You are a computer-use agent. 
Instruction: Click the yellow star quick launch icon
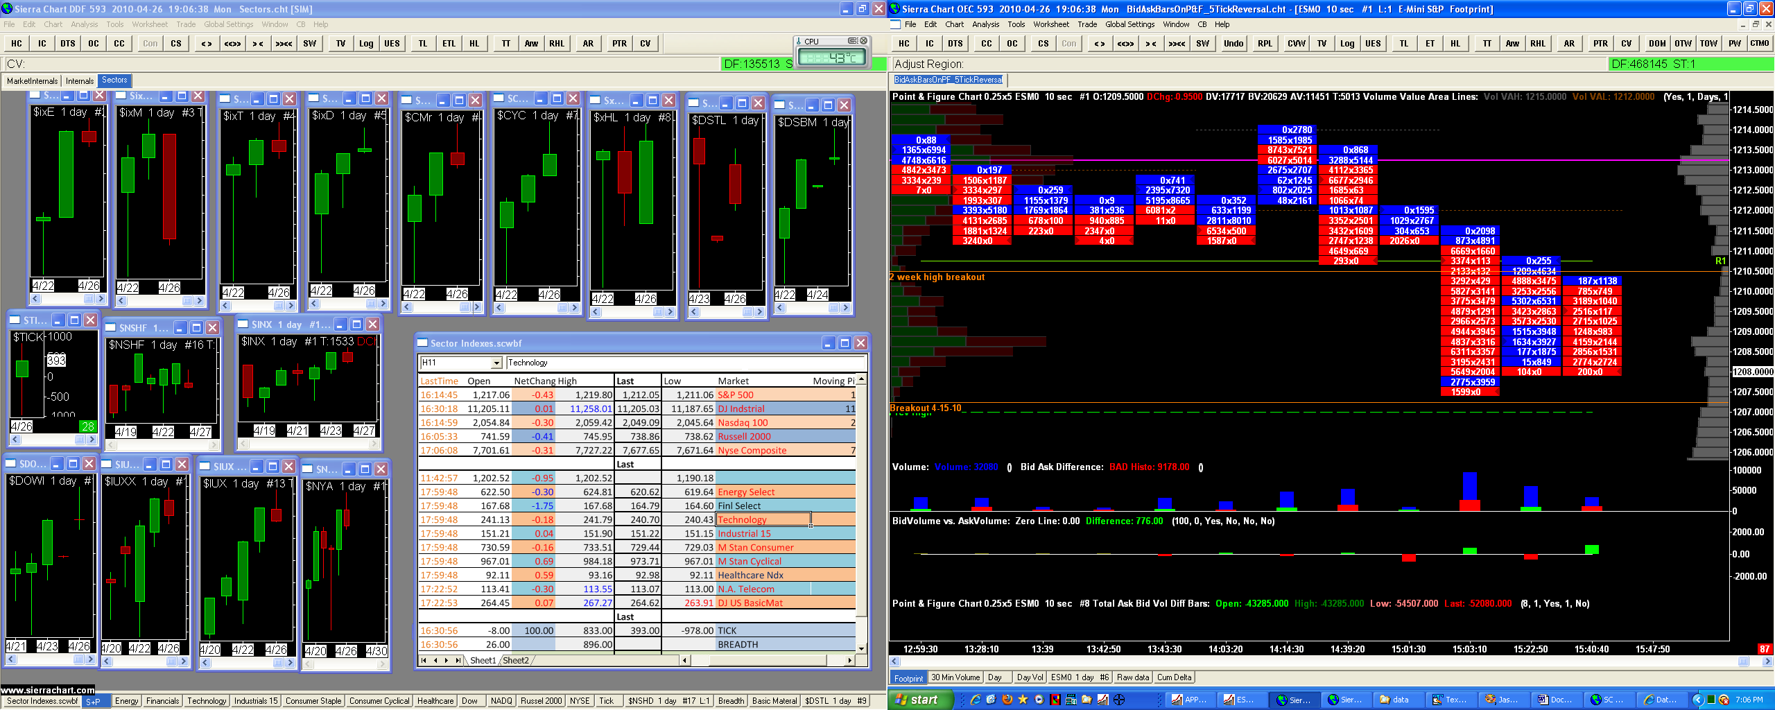point(1023,700)
